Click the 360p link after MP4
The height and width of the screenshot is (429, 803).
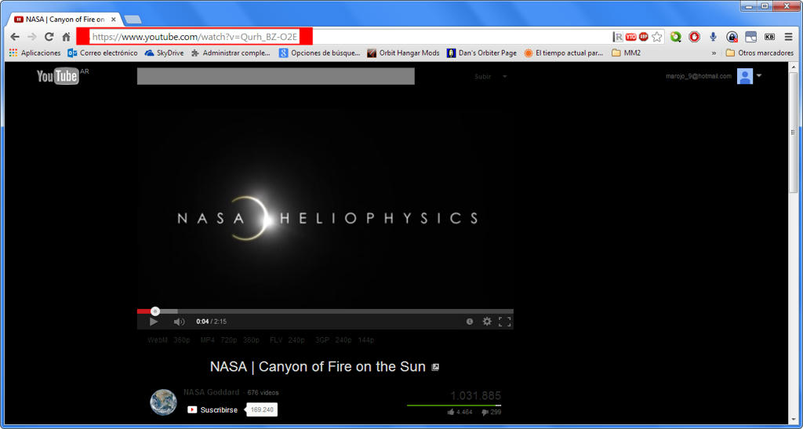click(251, 340)
